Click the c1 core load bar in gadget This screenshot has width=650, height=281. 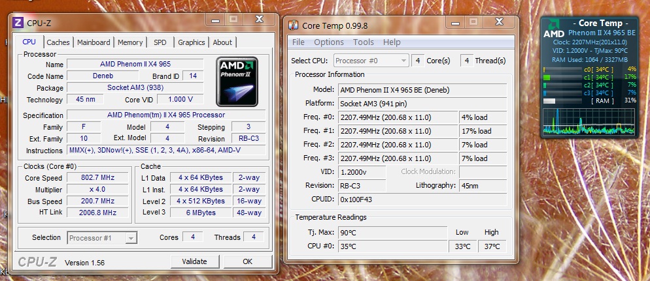(563, 78)
